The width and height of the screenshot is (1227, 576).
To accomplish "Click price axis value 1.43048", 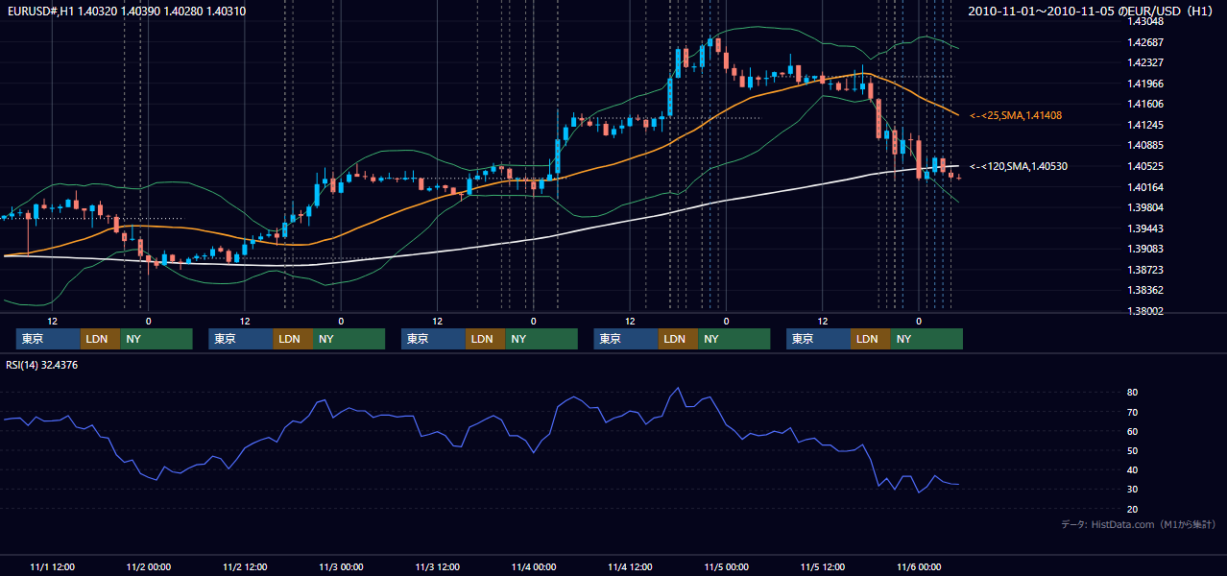I will (1145, 21).
